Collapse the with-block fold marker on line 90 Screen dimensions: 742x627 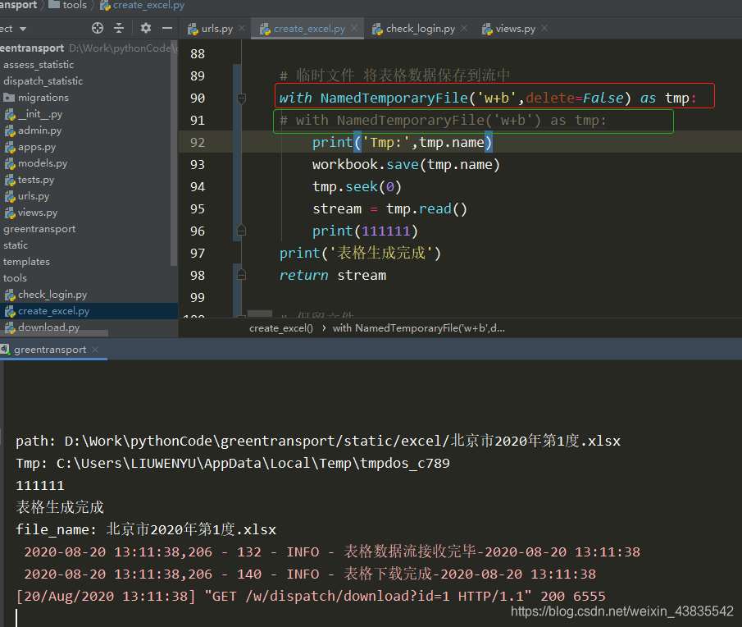coord(241,98)
